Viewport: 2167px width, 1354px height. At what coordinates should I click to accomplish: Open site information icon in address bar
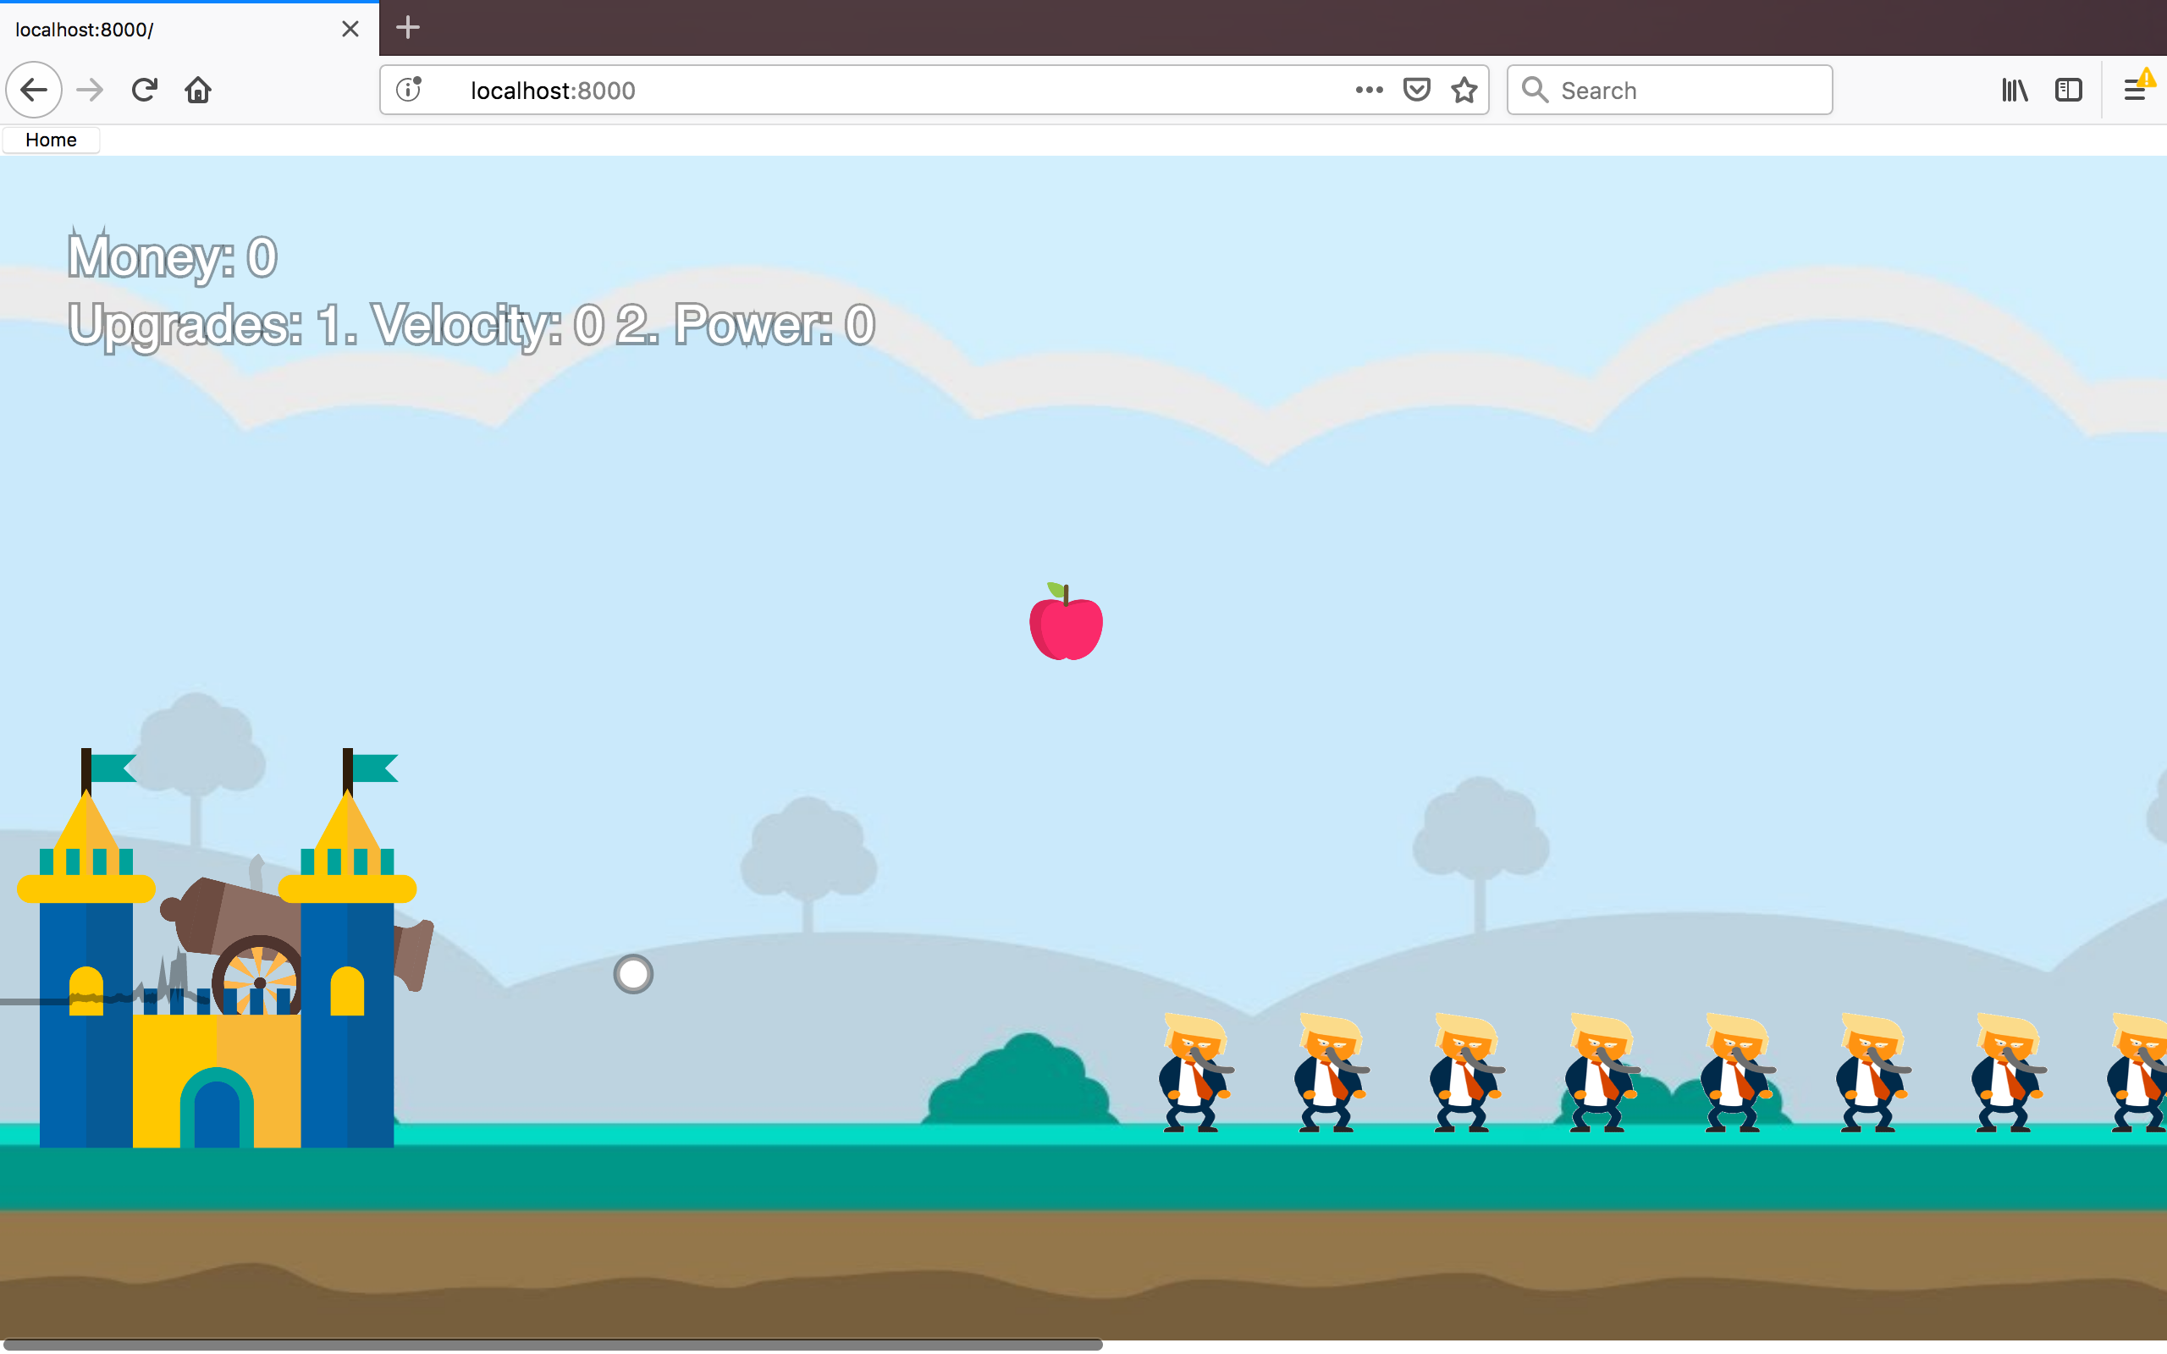pyautogui.click(x=409, y=90)
